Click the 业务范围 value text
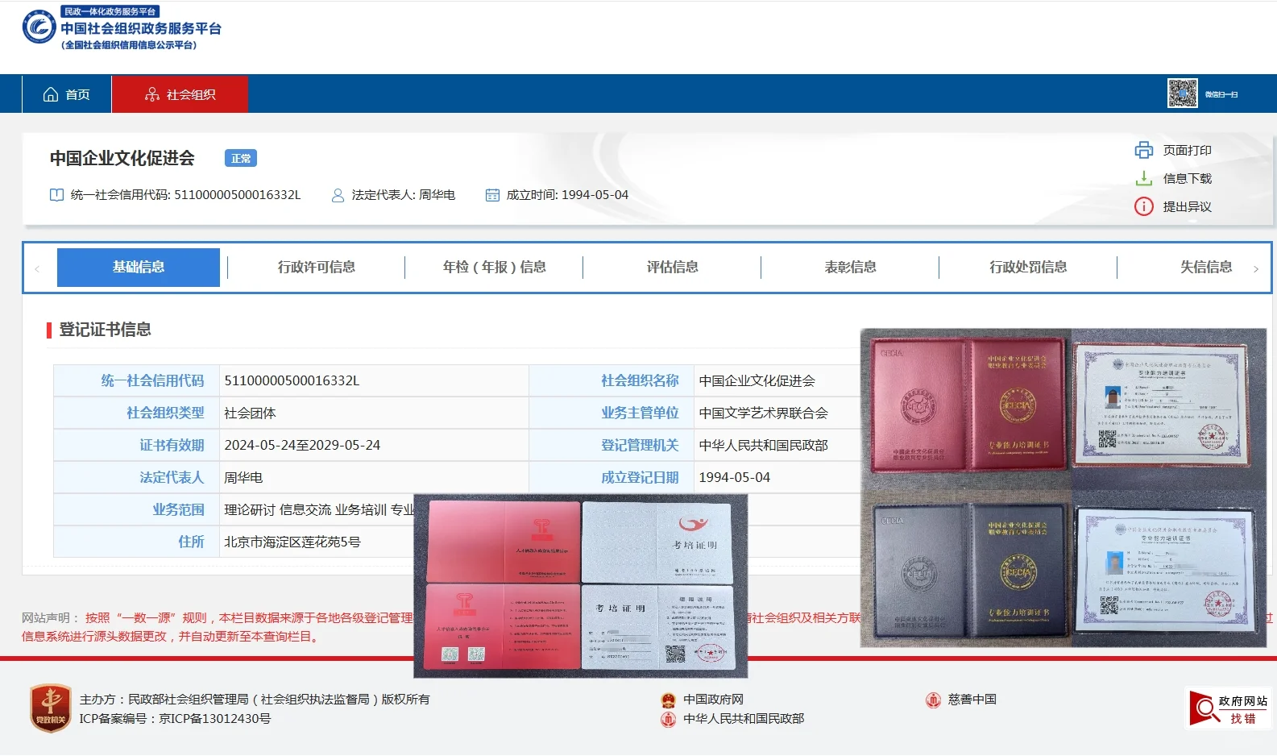Image resolution: width=1277 pixels, height=756 pixels. (319, 509)
